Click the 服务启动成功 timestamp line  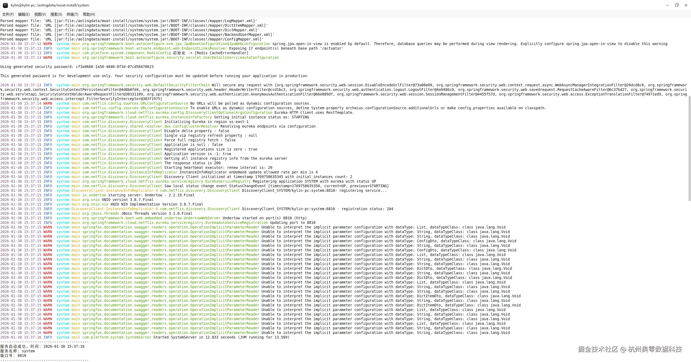[42, 346]
